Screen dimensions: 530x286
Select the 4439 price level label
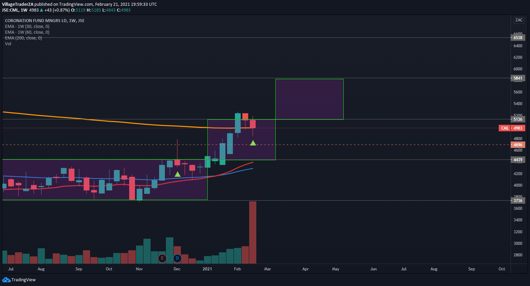518,160
